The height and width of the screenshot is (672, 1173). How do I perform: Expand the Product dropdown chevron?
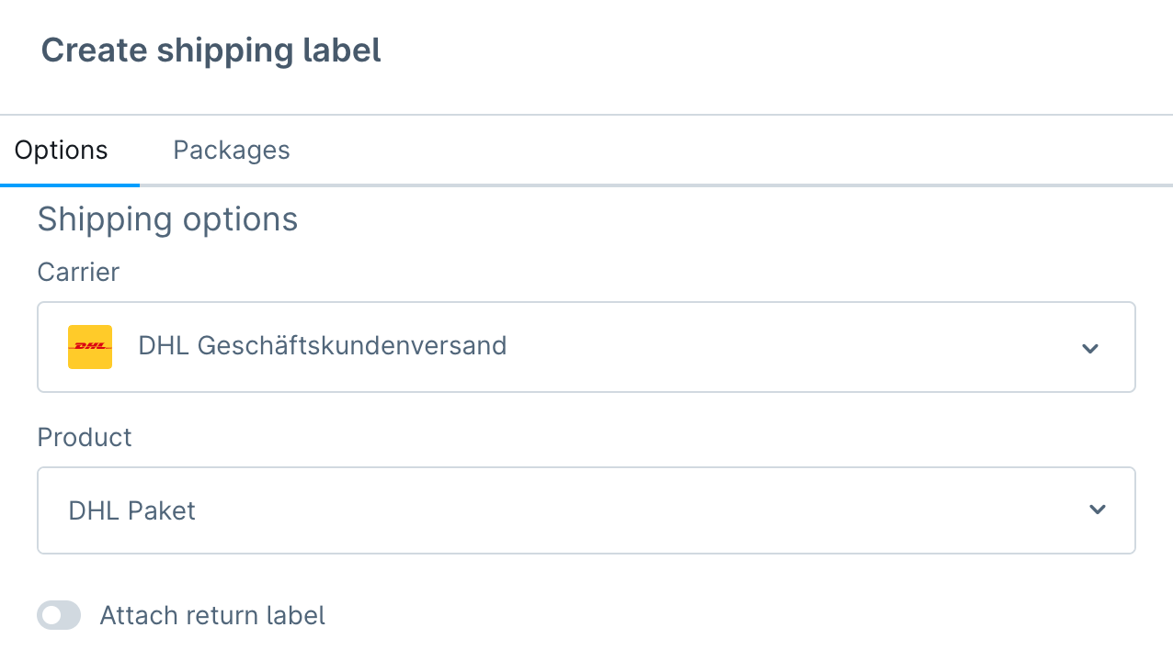(1098, 510)
